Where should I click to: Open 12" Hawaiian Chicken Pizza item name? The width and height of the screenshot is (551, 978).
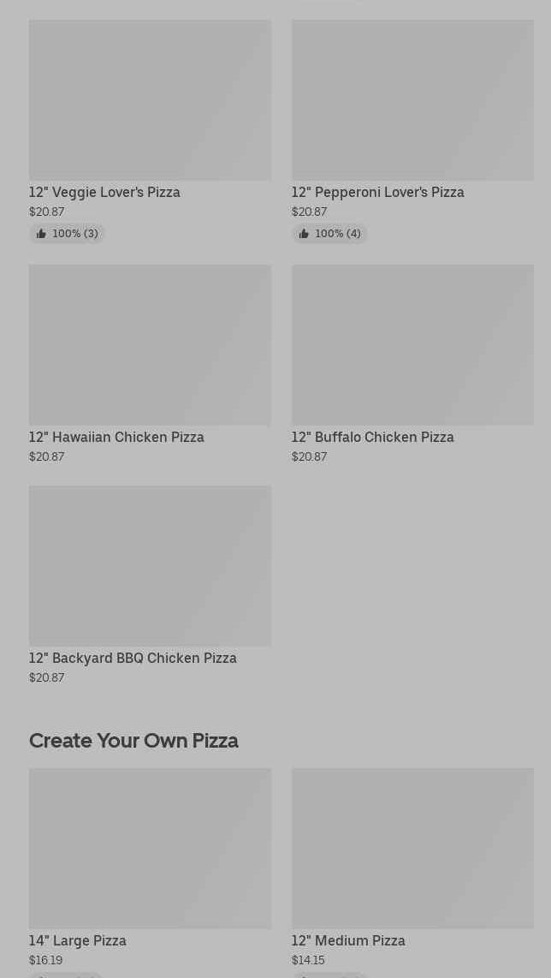click(x=116, y=438)
